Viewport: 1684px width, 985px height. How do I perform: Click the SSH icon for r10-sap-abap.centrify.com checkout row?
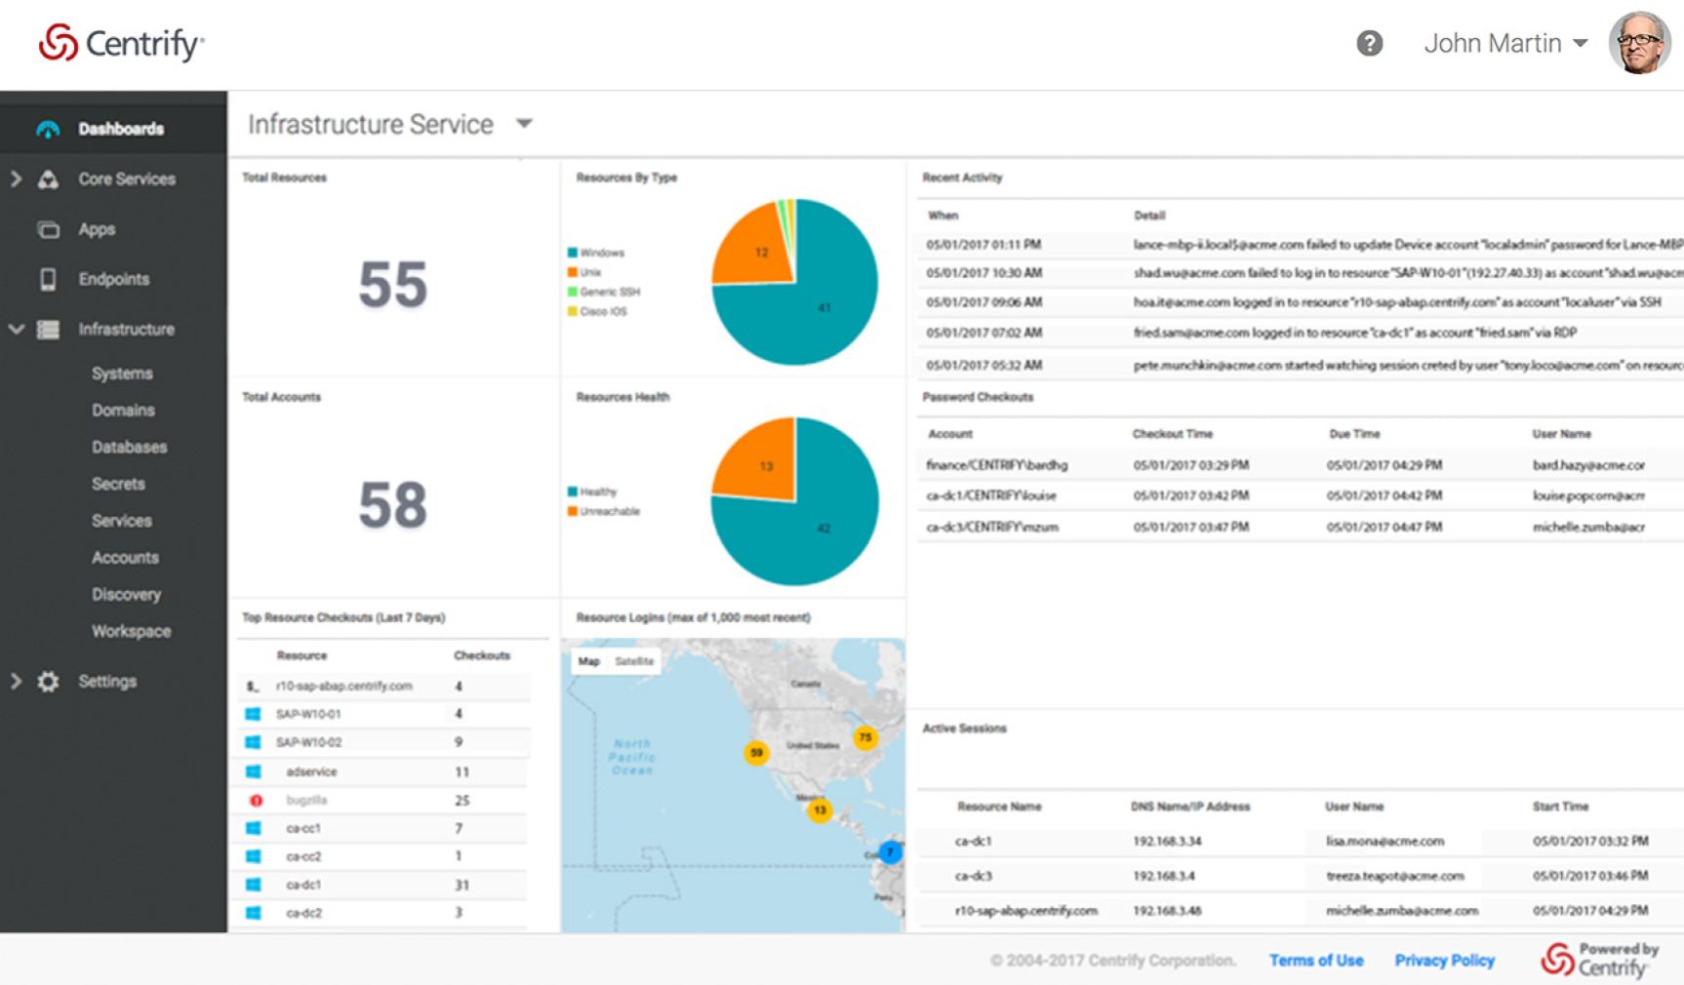point(253,687)
